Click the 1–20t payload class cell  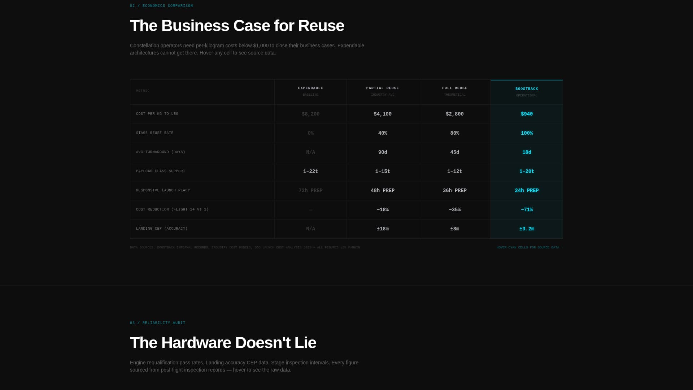[527, 171]
